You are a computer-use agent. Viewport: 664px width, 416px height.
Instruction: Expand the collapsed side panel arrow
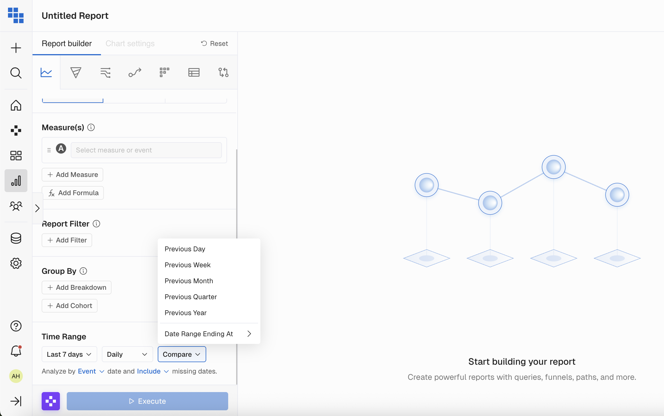point(37,208)
